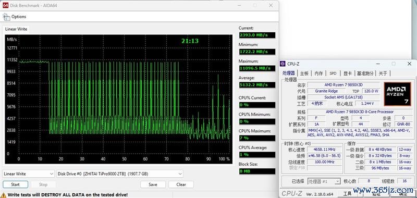417x198 pixels.
Task: Clear the benchmark graph
Action: click(181, 184)
